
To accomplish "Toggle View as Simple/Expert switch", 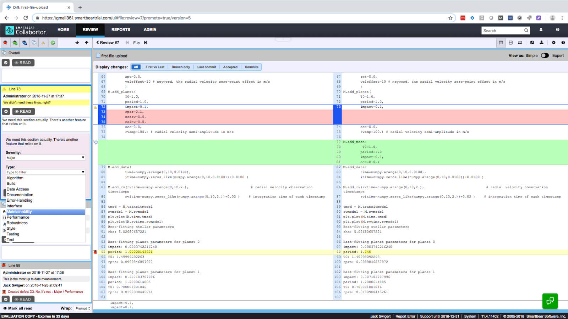I will (545, 56).
